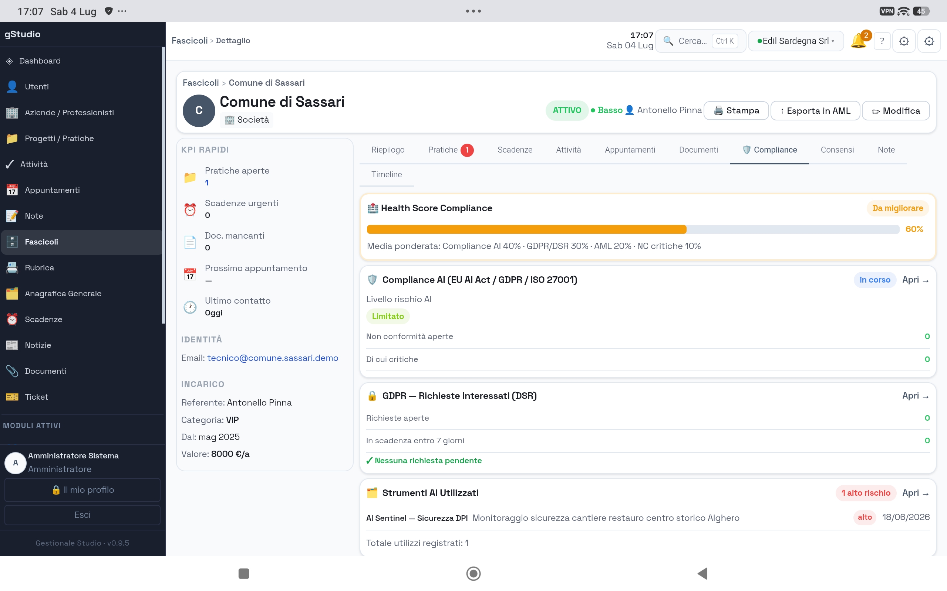The image size is (947, 591).
Task: Open the Compliance AI card via Apri
Action: tap(915, 280)
